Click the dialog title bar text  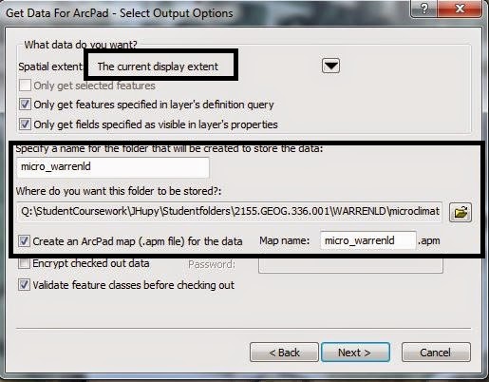pos(120,13)
